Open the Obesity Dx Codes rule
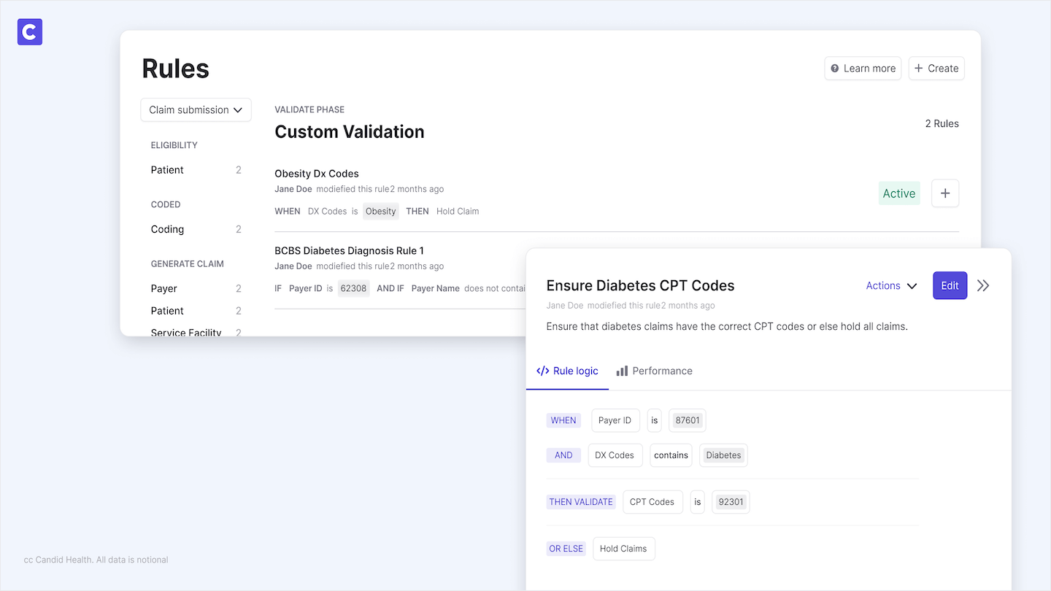1051x591 pixels. click(317, 174)
